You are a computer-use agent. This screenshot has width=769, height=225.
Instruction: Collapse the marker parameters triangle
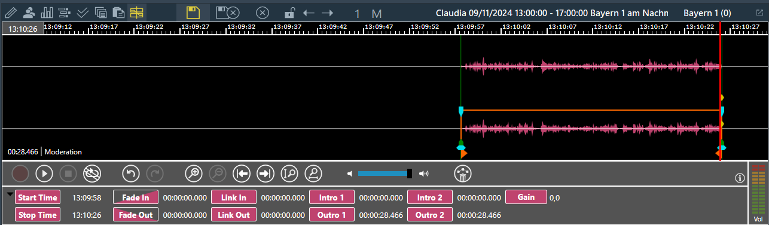coord(10,194)
